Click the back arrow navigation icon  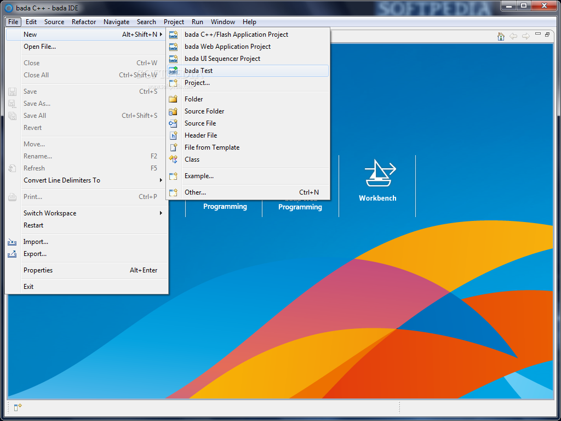513,36
